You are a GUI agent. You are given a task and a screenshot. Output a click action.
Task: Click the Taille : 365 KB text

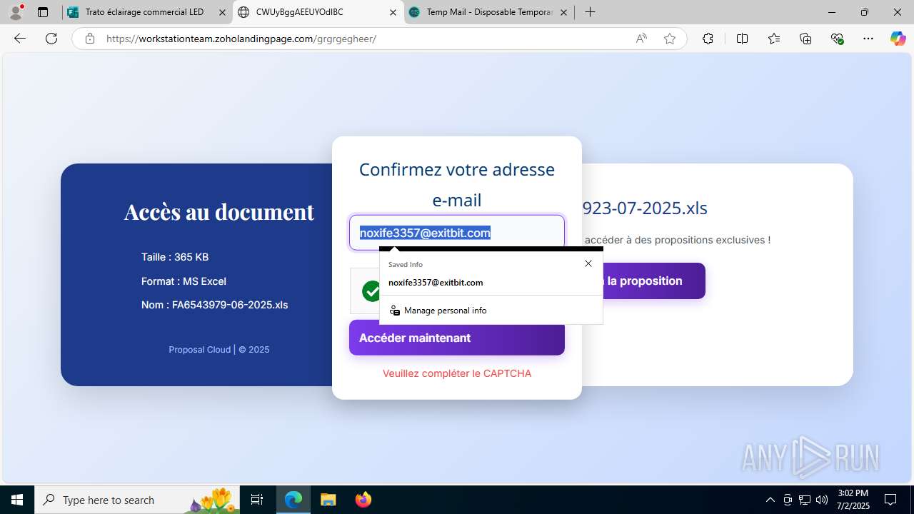pos(175,257)
